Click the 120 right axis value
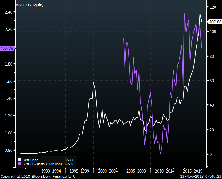Viewport: 222px width, 179px height. coord(213,7)
